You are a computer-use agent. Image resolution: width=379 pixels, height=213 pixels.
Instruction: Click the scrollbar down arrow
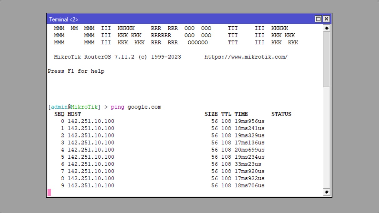tap(327, 192)
